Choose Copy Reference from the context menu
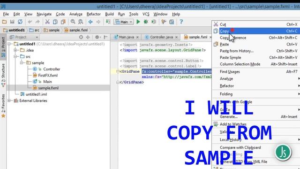Viewport: 300px width, 169px height. 256,38
